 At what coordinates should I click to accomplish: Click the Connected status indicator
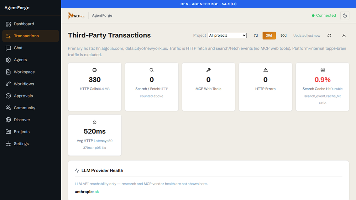click(x=324, y=15)
